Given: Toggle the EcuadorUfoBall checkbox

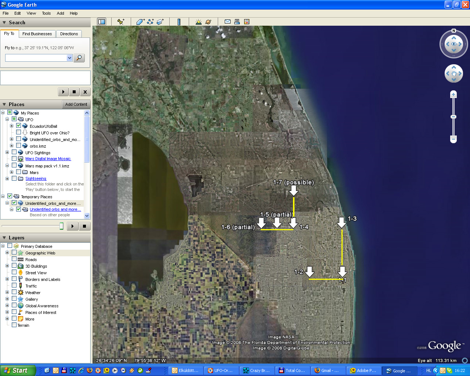Looking at the screenshot, I should pos(18,126).
